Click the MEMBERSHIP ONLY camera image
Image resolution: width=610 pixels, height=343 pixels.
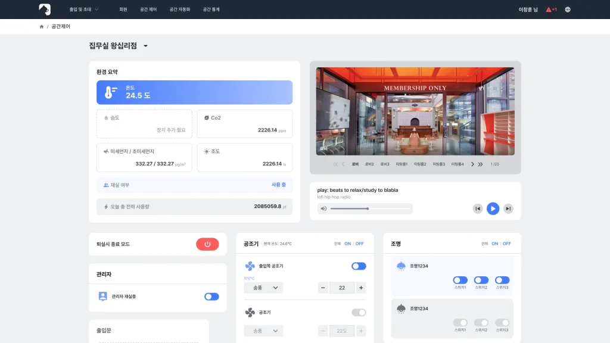point(415,111)
